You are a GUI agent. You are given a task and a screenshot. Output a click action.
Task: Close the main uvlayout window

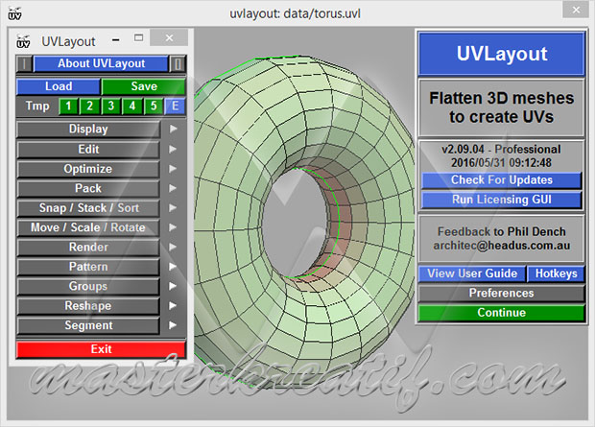click(576, 10)
